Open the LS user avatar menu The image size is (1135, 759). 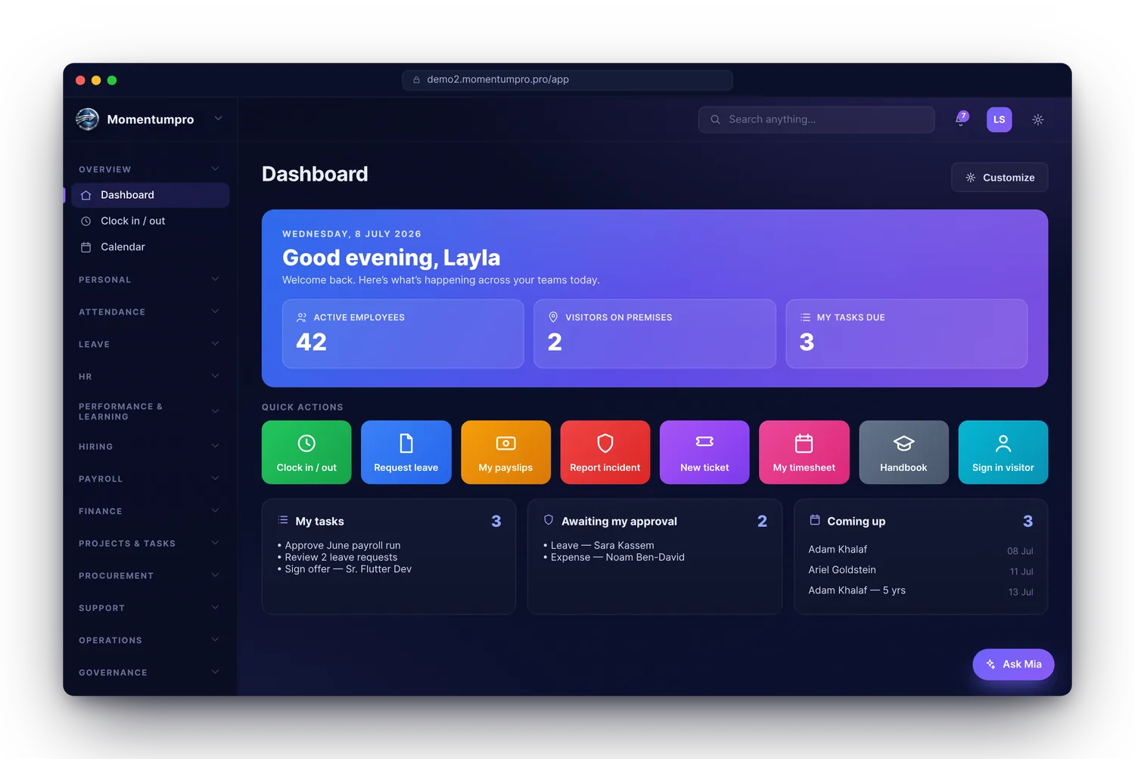click(x=999, y=119)
